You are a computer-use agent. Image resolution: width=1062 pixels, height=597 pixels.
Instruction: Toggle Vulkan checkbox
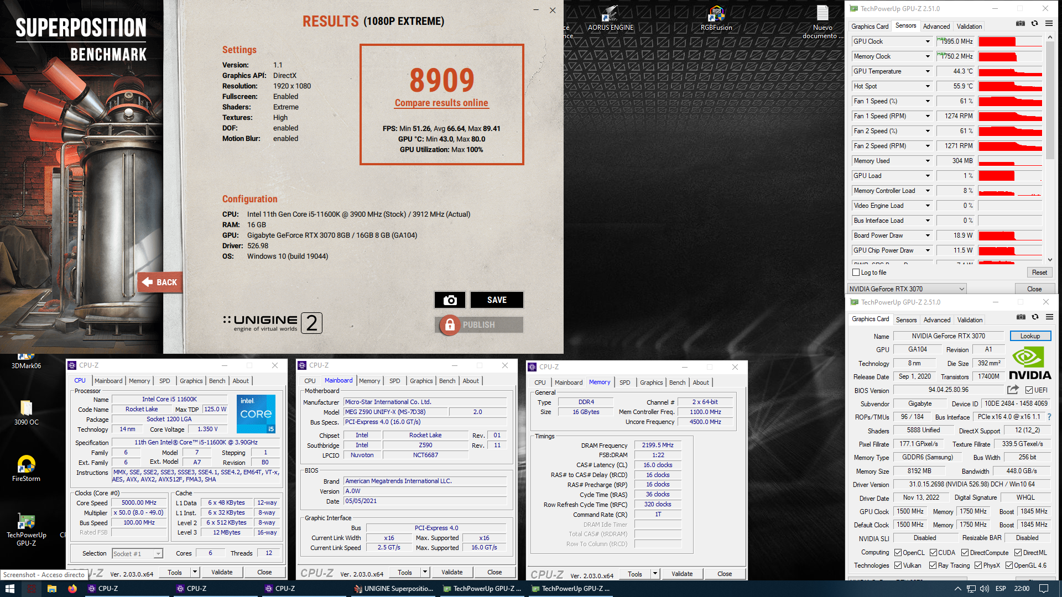898,565
